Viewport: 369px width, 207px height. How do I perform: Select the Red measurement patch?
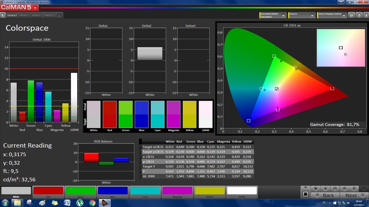coord(48,192)
